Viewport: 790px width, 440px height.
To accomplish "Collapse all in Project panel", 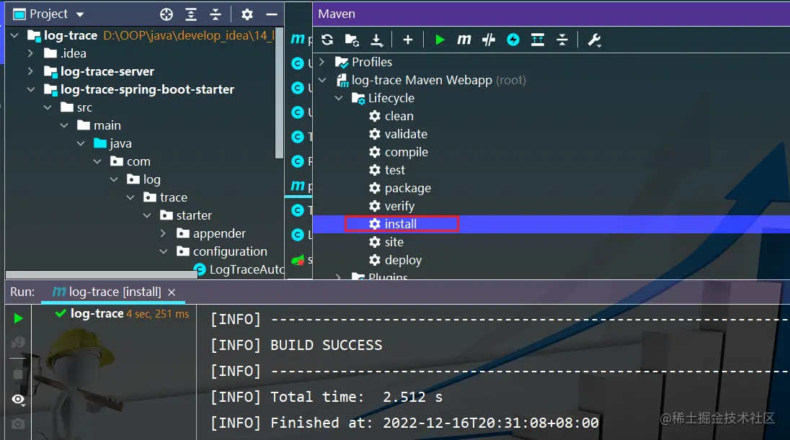I will 216,14.
